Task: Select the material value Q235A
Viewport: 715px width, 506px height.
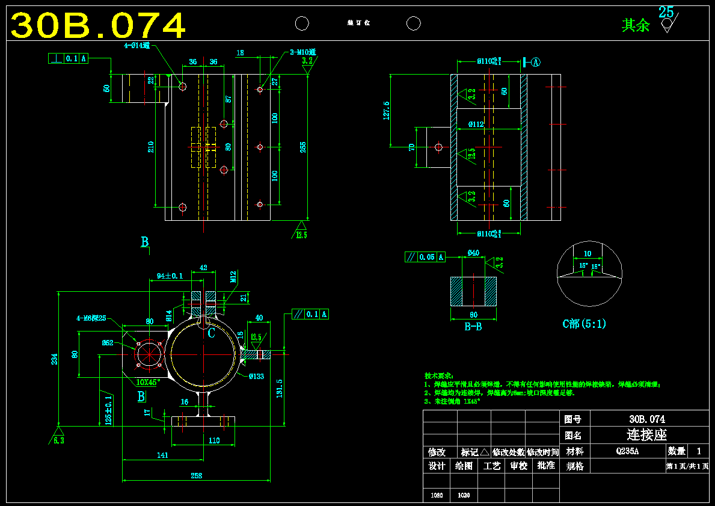Action: pyautogui.click(x=627, y=451)
